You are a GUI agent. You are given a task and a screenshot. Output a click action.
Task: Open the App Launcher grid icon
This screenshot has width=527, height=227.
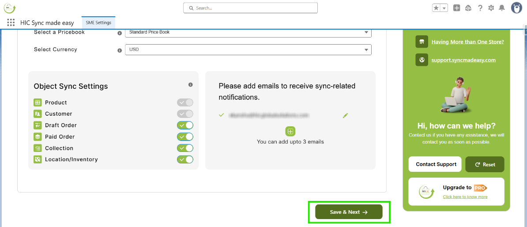[11, 23]
